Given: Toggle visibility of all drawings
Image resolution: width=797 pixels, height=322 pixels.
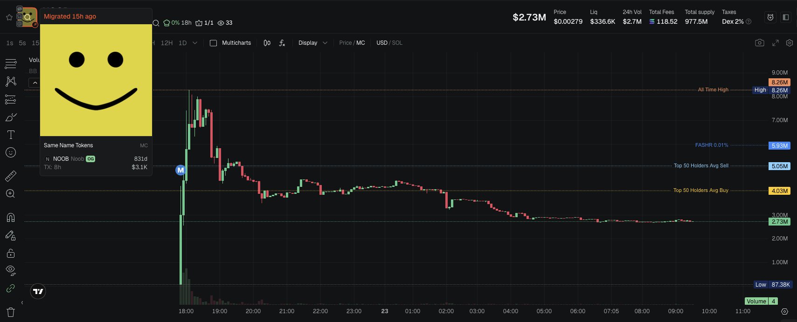Looking at the screenshot, I should coord(11,270).
